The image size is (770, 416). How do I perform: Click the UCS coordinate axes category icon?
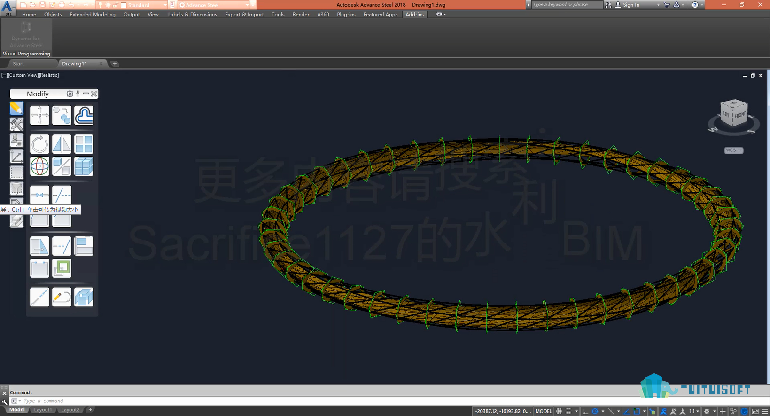pos(16,157)
